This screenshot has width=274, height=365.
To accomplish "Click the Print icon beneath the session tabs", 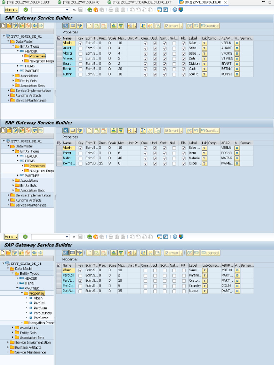I will pos(111,10).
